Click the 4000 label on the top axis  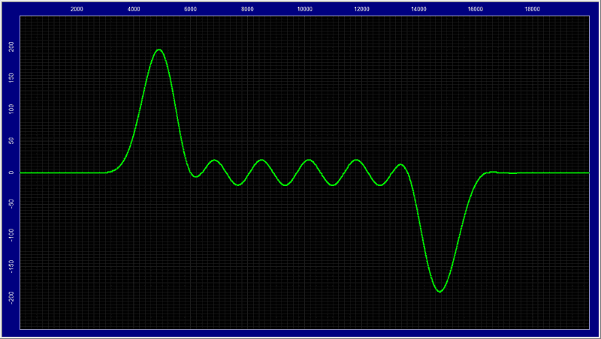(134, 9)
